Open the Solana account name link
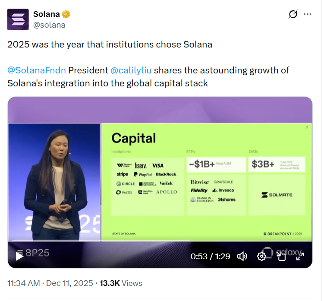Image resolution: width=324 pixels, height=301 pixels. click(x=47, y=14)
